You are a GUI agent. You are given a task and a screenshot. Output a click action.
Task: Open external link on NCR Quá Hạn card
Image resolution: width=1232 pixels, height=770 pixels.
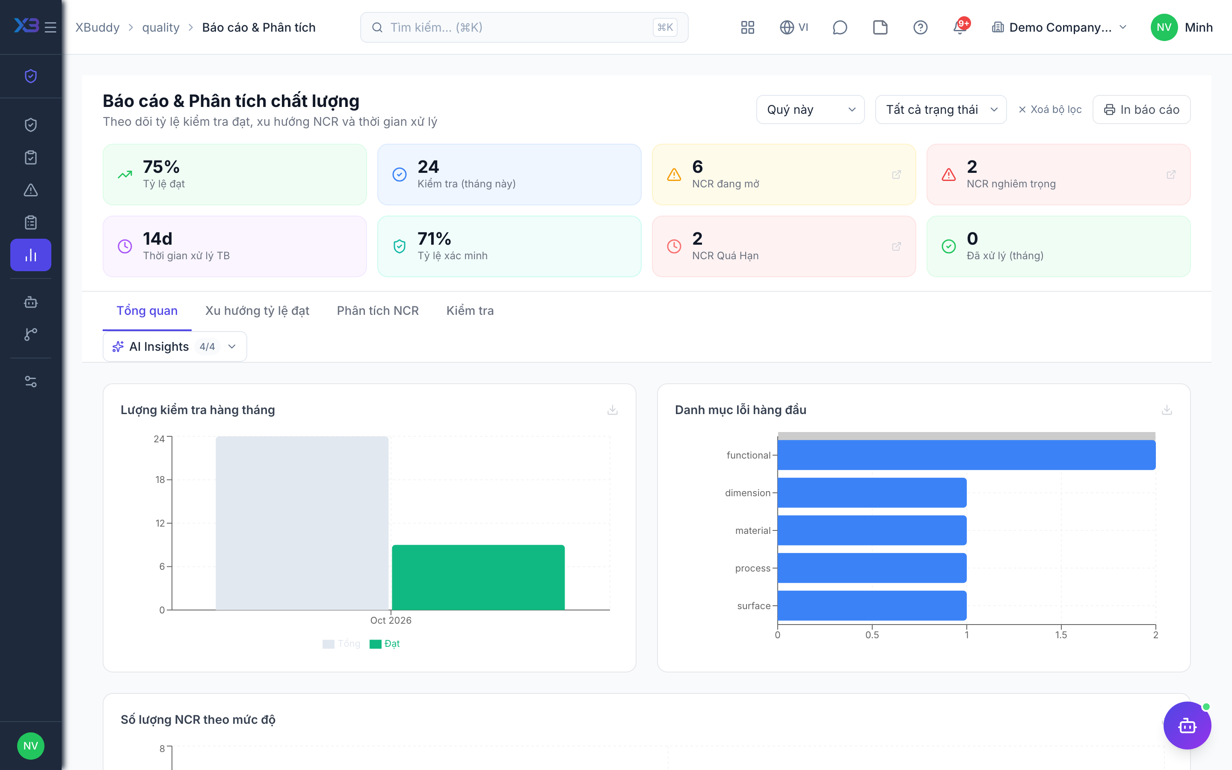click(897, 246)
